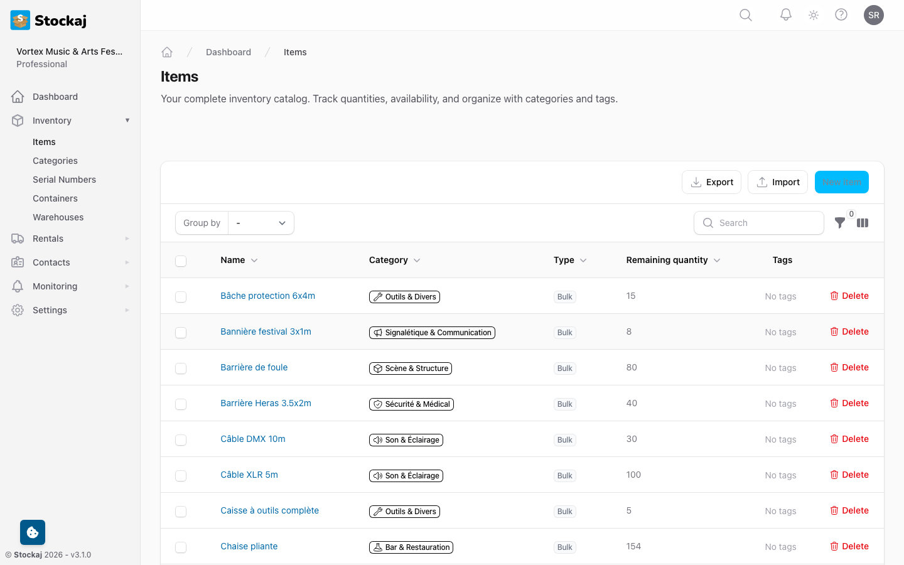Open the help question mark icon

pyautogui.click(x=841, y=14)
